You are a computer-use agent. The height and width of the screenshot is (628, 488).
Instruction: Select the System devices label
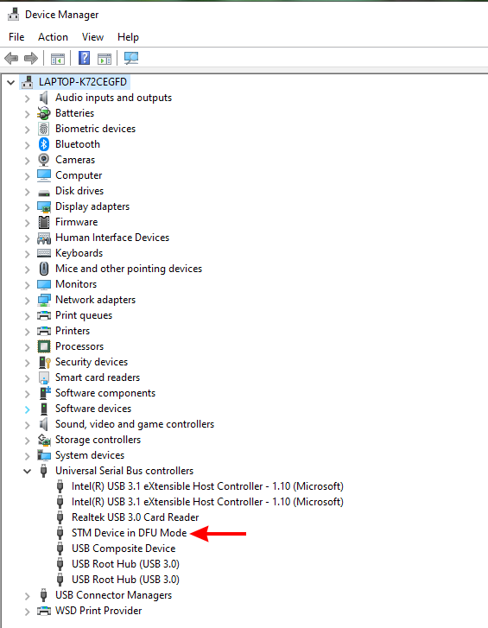90,455
